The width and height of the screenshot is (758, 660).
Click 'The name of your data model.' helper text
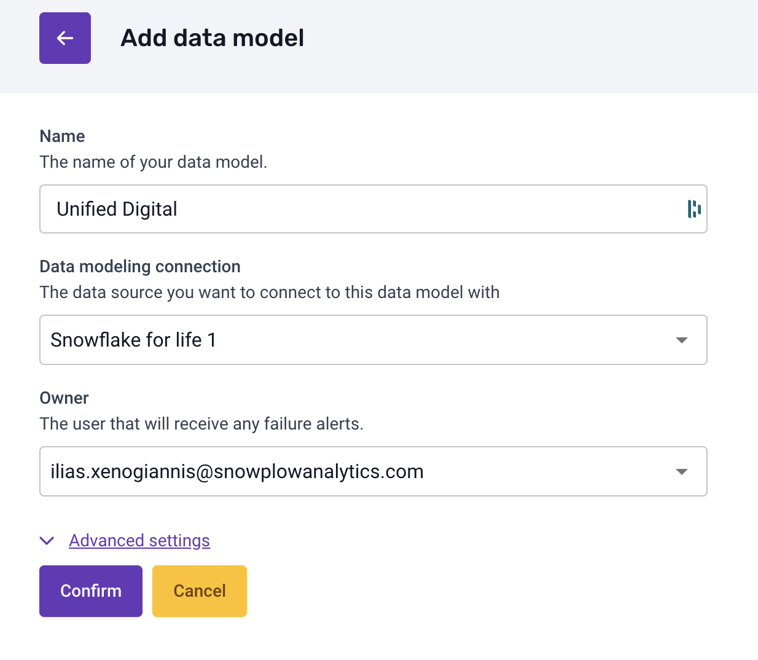[x=154, y=162]
